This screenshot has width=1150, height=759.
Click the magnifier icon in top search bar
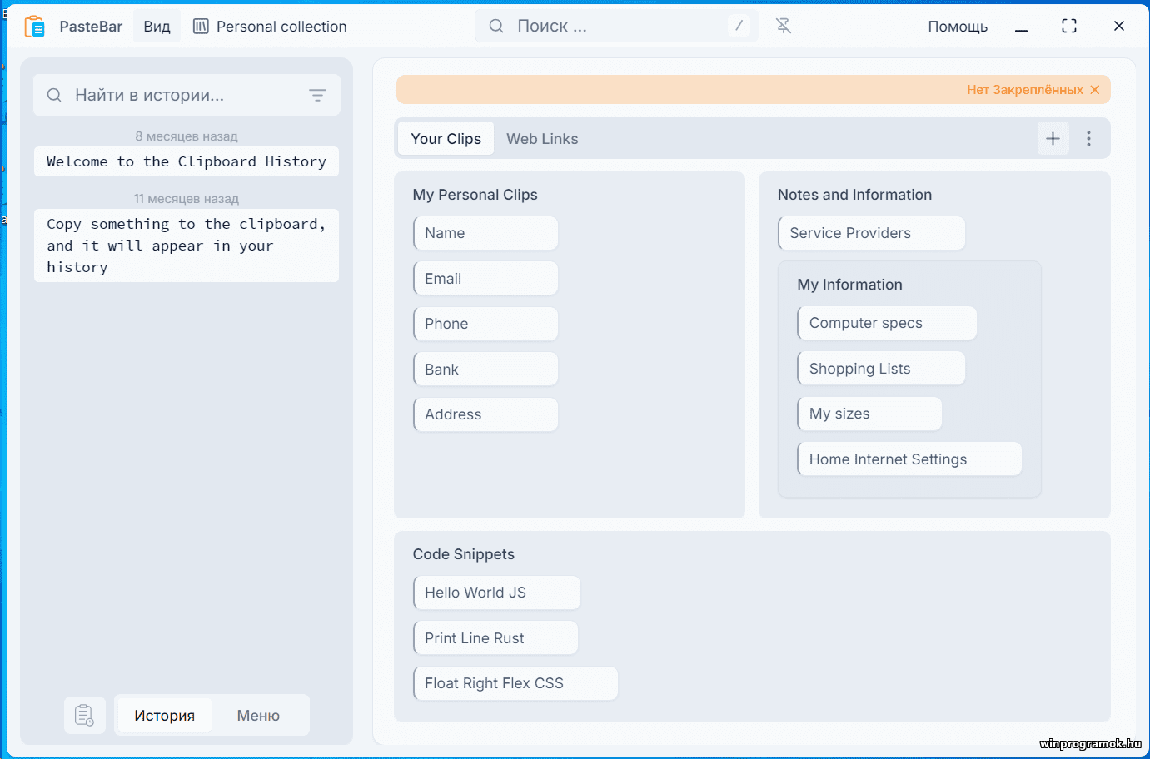point(496,26)
